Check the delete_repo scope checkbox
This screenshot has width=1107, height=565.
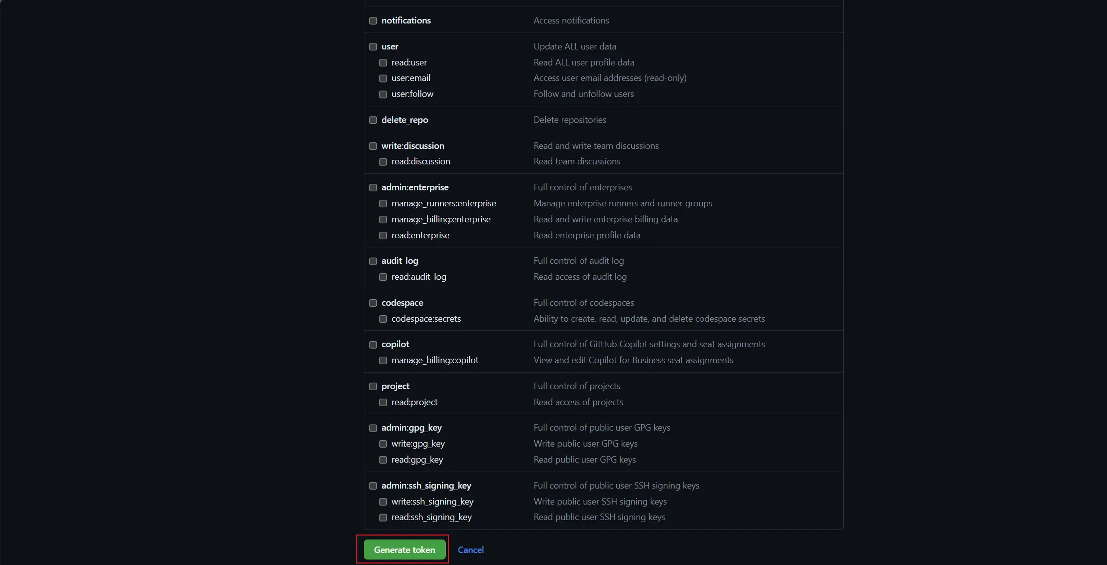click(x=373, y=120)
